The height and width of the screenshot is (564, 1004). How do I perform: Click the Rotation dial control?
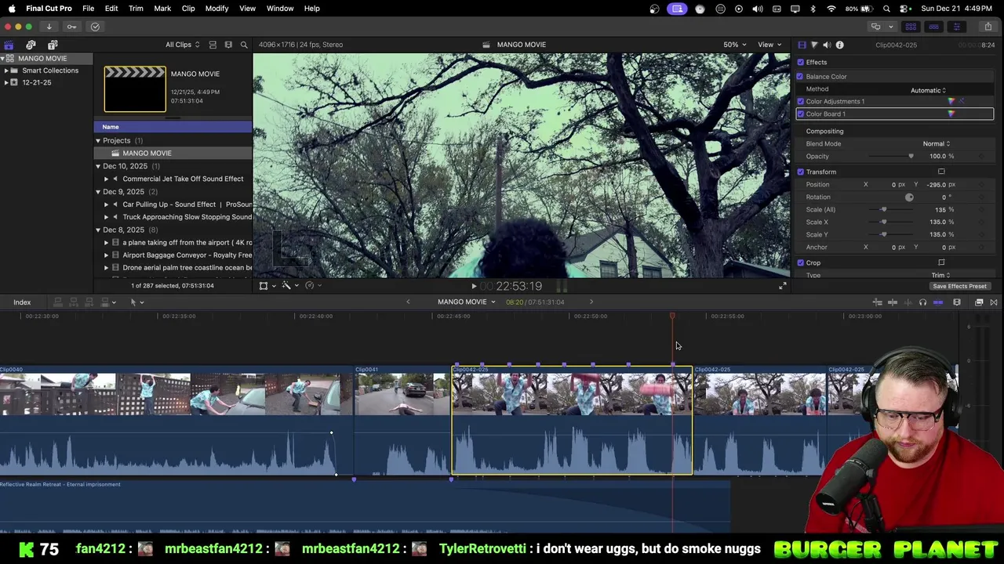(x=909, y=197)
